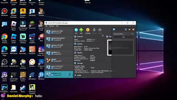The height and width of the screenshot is (100, 177).
Task: Open the Machine menu
Action: click(x=52, y=26)
